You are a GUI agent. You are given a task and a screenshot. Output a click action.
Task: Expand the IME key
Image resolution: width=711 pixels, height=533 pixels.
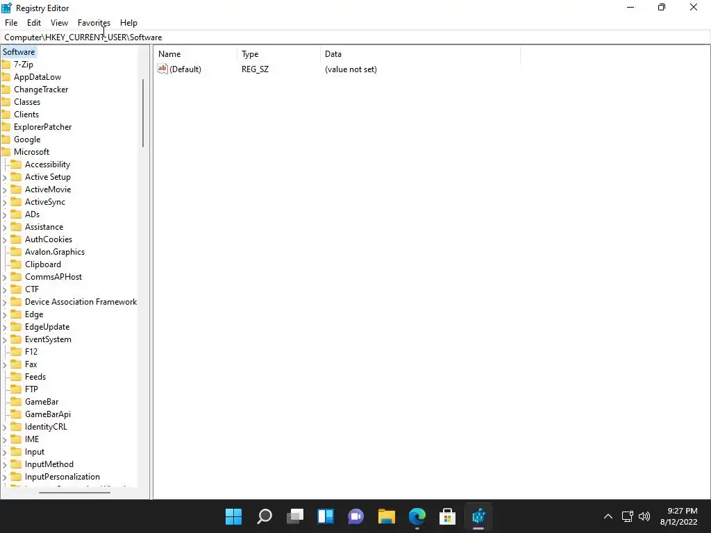pos(5,439)
